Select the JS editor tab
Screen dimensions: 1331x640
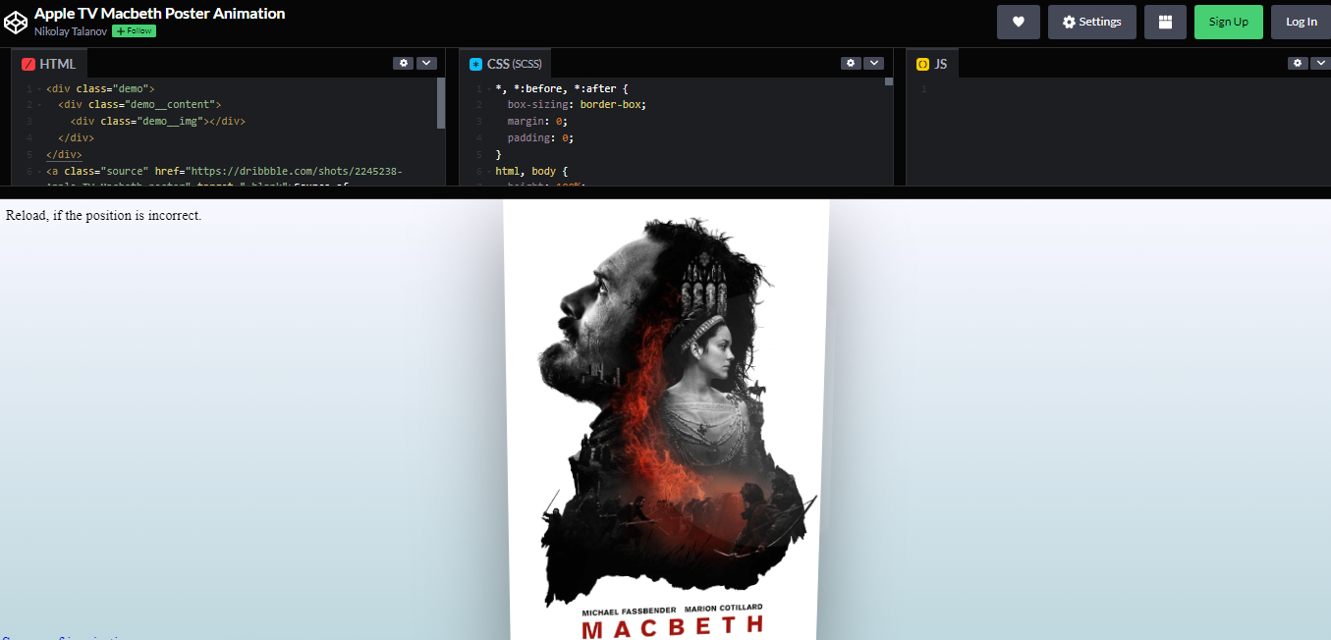pos(932,64)
